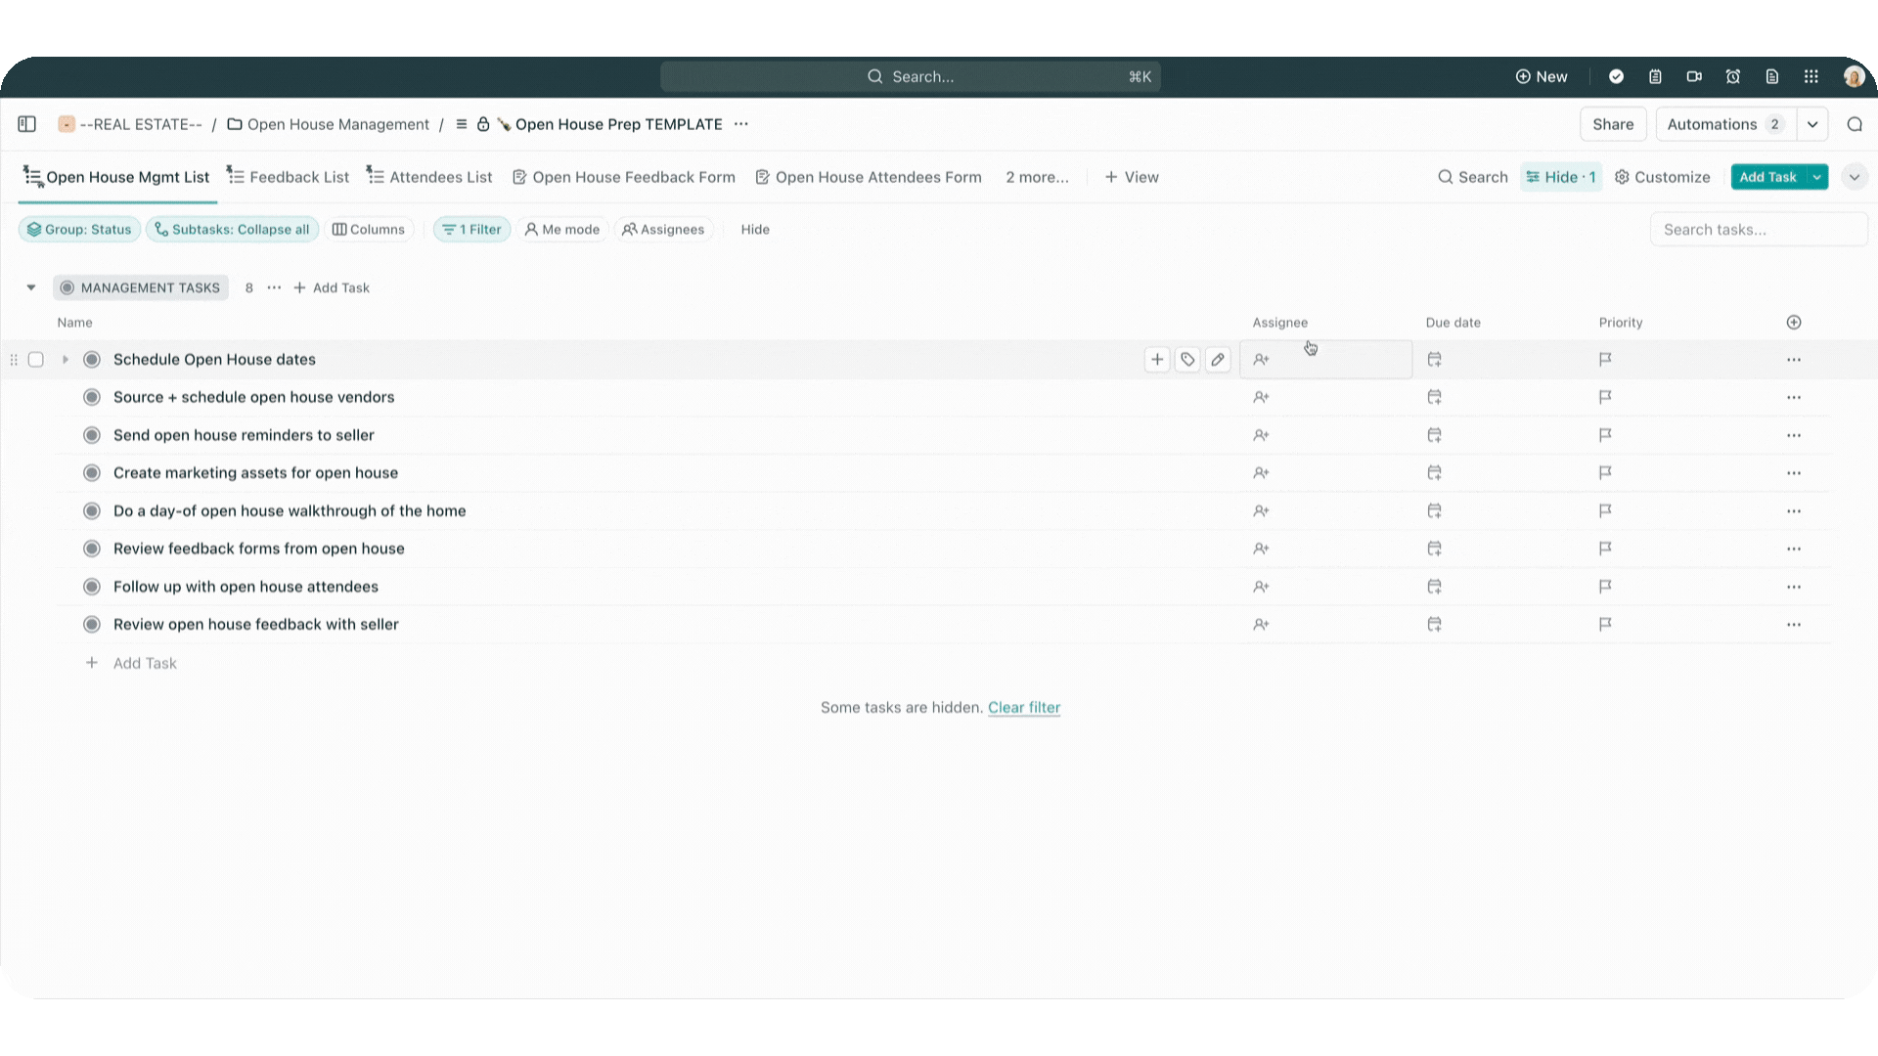This screenshot has height=1056, width=1878.
Task: Click the priority flag icon on 'Create marketing assets for open house'
Action: click(x=1606, y=472)
